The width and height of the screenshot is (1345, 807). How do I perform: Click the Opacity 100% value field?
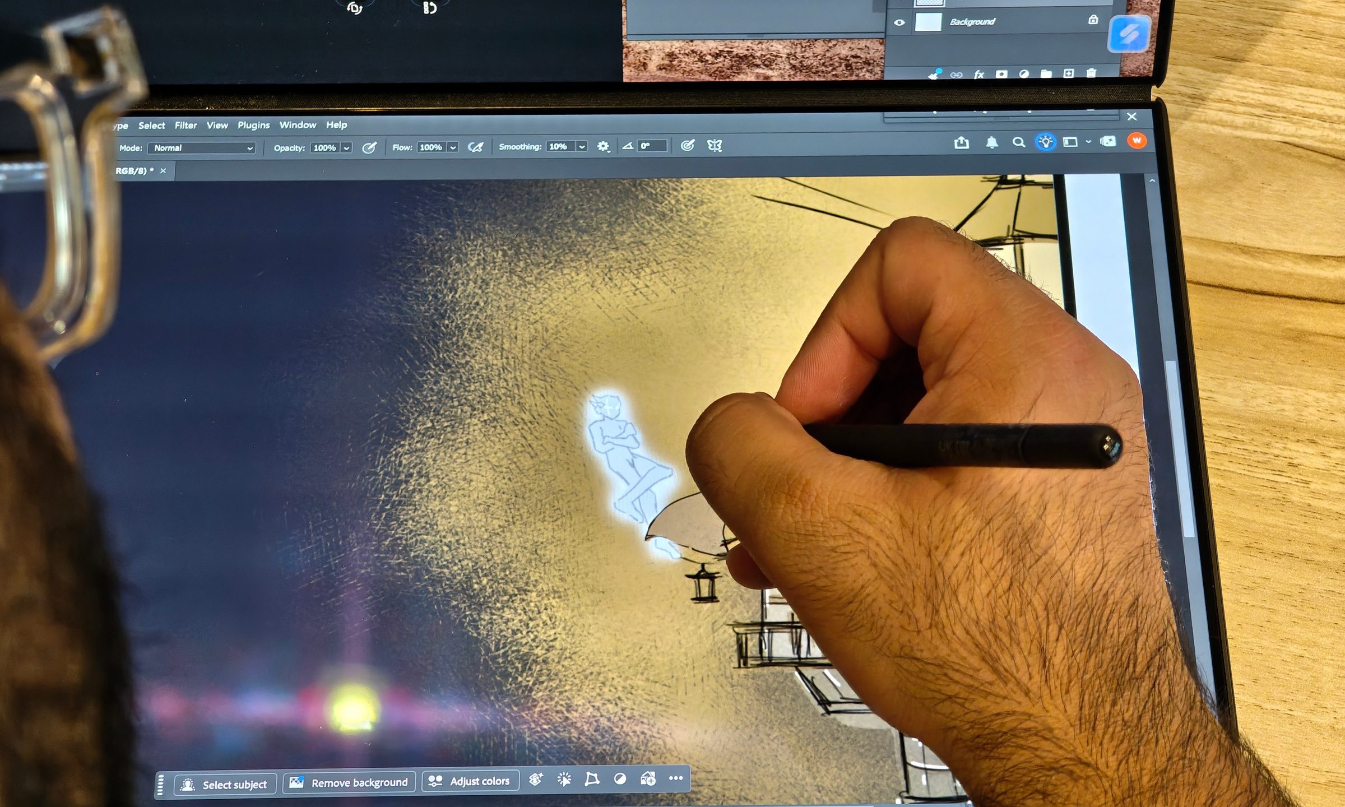pos(325,148)
